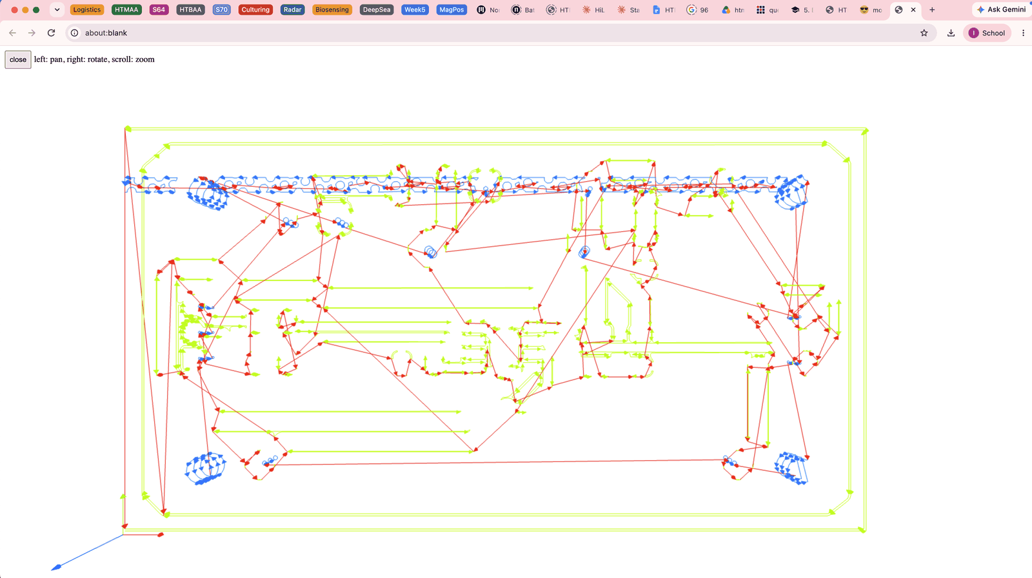
Task: Expand the tab search dropdown chevron
Action: 57,10
